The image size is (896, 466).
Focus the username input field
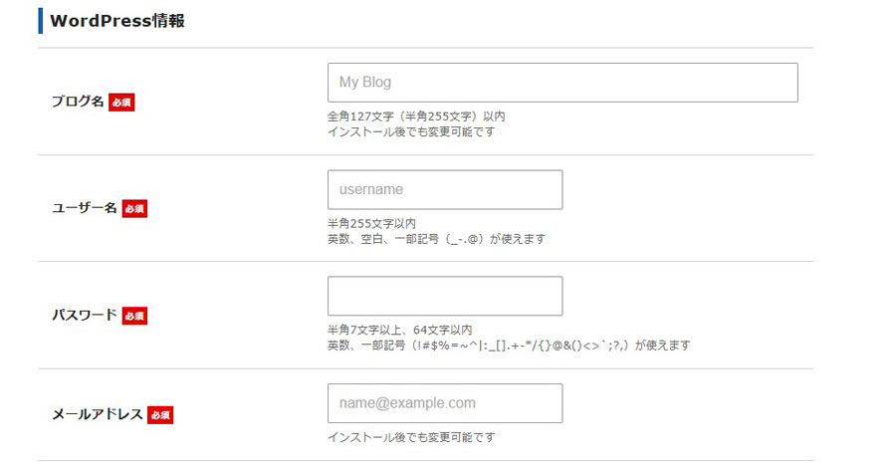(444, 189)
